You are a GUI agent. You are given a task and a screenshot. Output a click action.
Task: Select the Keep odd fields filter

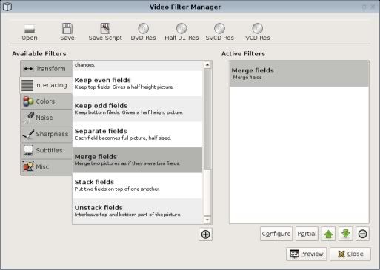(138, 109)
